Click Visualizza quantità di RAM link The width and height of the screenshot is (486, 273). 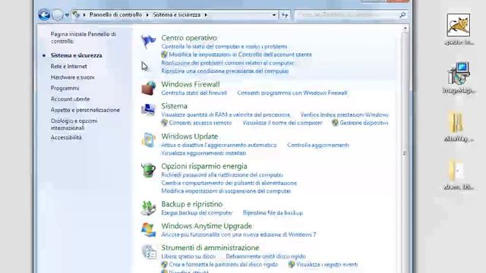click(x=226, y=115)
